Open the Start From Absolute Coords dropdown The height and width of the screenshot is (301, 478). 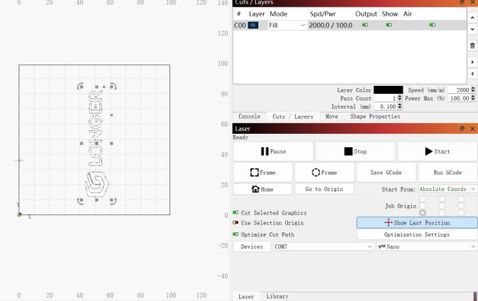pyautogui.click(x=447, y=189)
